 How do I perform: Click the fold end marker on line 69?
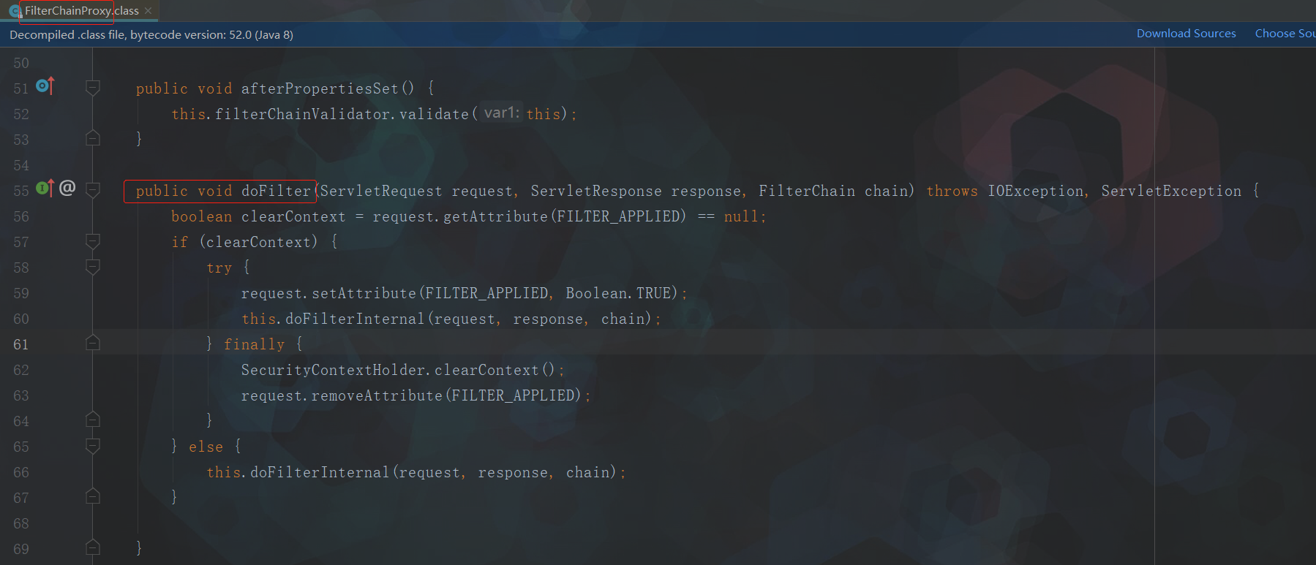pos(93,547)
